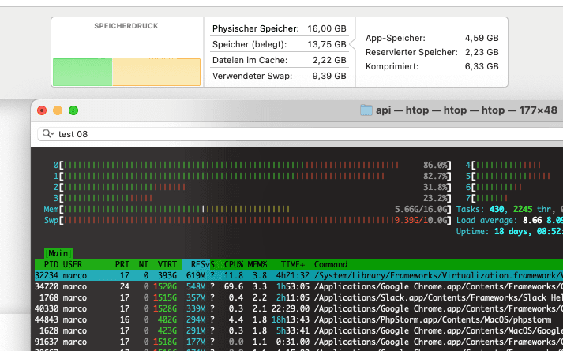Select PhpStorm process row PID 44843
The width and height of the screenshot is (563, 351).
(298, 319)
